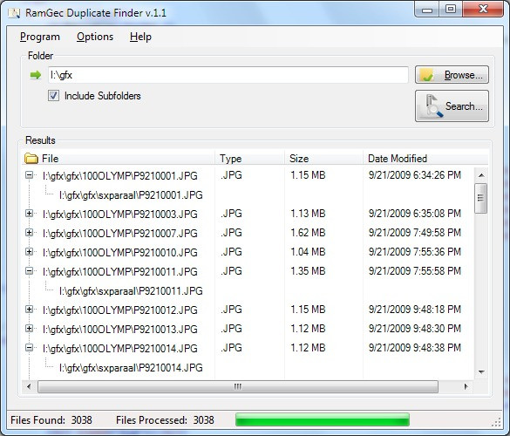Image resolution: width=510 pixels, height=436 pixels.
Task: Collapse the P9210014.JPG 100OLYMP entry
Action: [x=30, y=348]
